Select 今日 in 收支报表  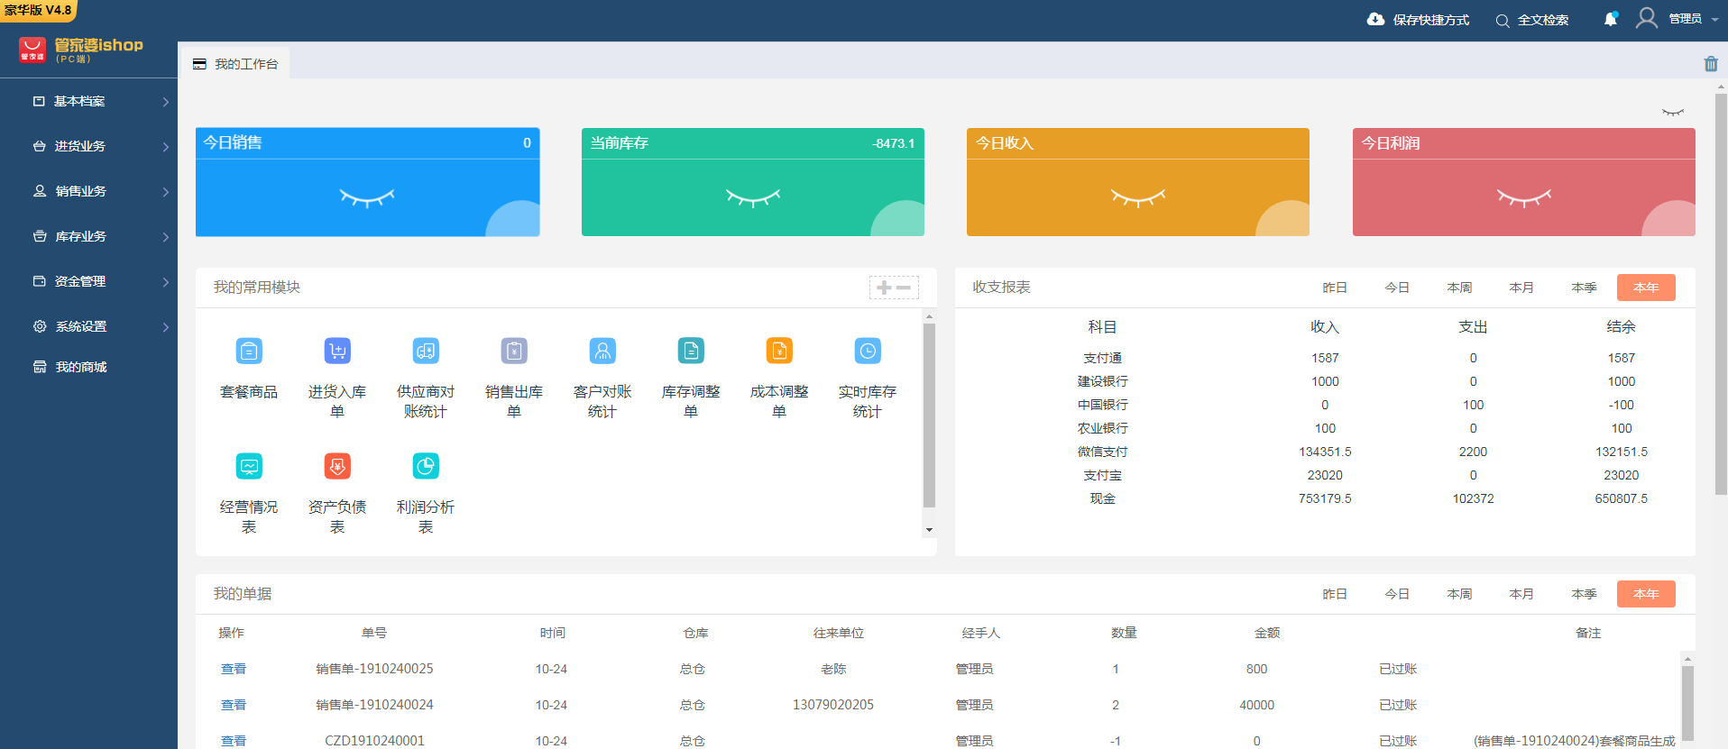click(x=1397, y=288)
